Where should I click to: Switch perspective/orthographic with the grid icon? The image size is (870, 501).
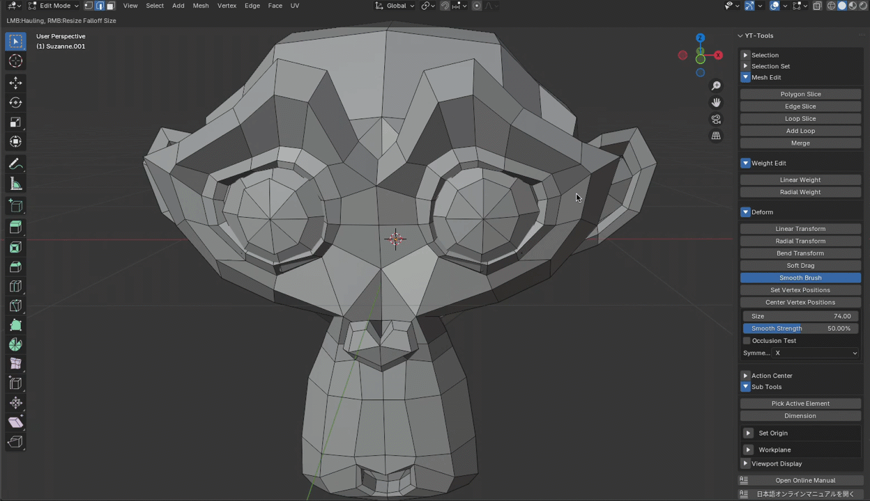coord(716,136)
